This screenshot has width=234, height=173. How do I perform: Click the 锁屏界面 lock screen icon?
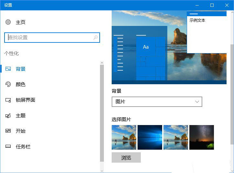tap(8, 100)
